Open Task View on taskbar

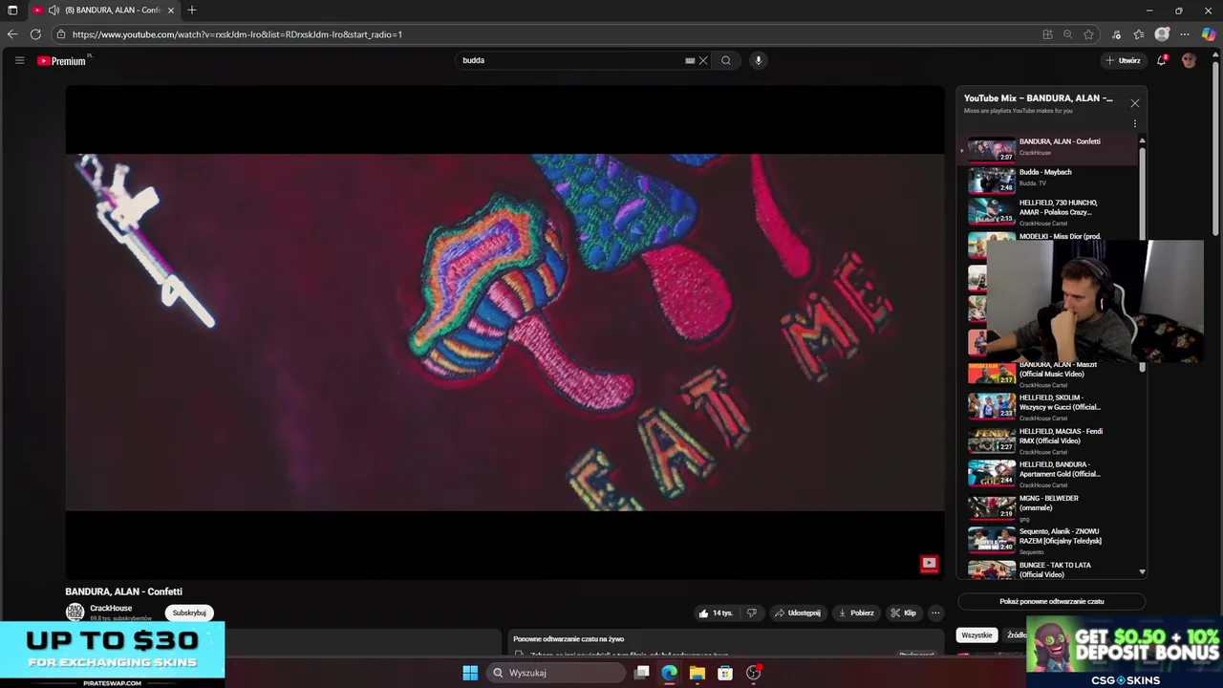pyautogui.click(x=642, y=673)
